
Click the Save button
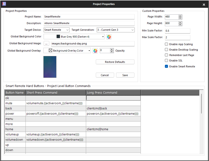coord(125,75)
